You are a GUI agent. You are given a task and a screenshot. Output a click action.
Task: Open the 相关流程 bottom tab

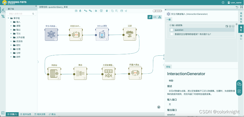40,114
